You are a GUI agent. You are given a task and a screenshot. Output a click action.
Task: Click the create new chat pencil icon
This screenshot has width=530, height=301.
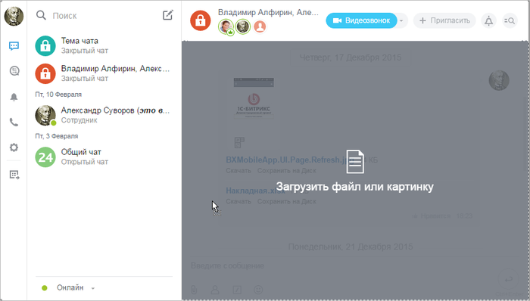pos(167,15)
